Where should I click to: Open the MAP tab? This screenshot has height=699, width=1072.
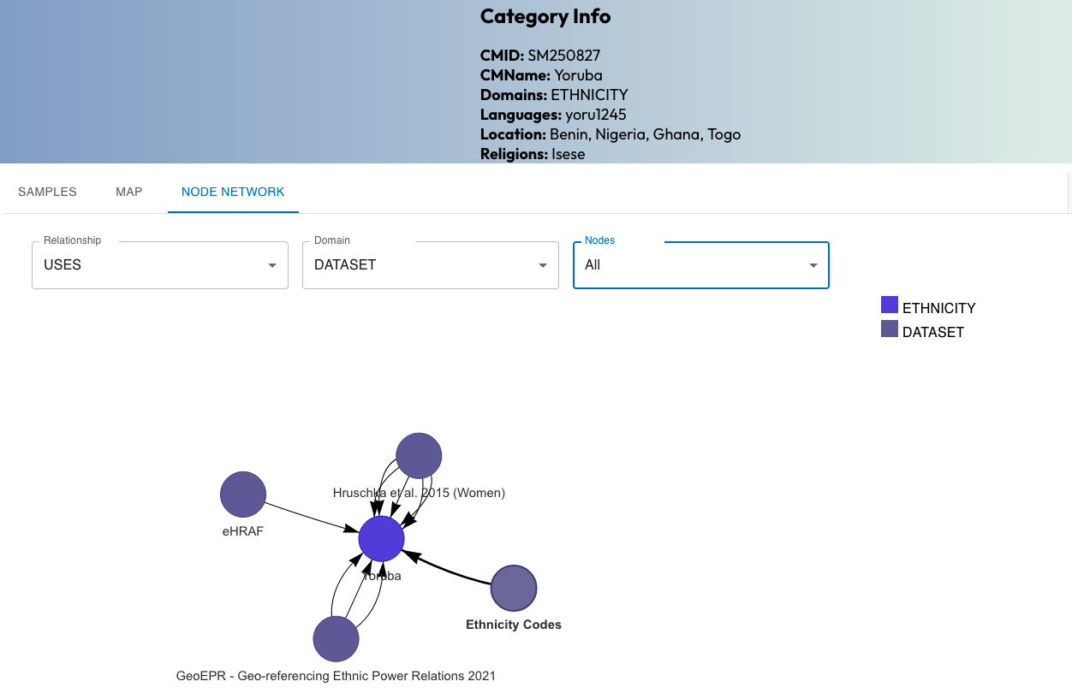coord(129,192)
